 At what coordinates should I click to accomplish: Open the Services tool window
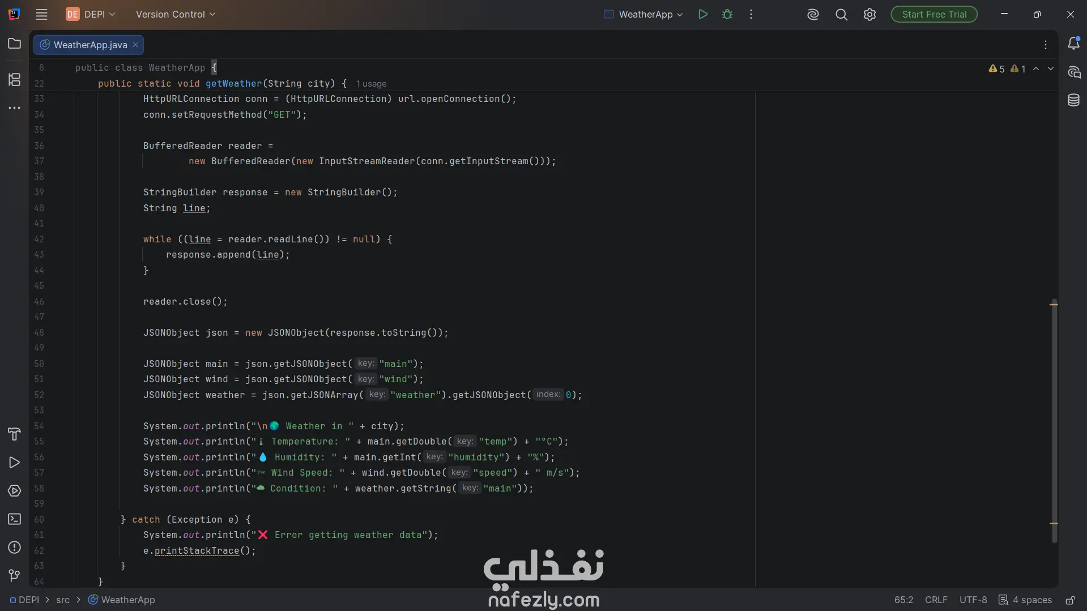[x=15, y=491]
